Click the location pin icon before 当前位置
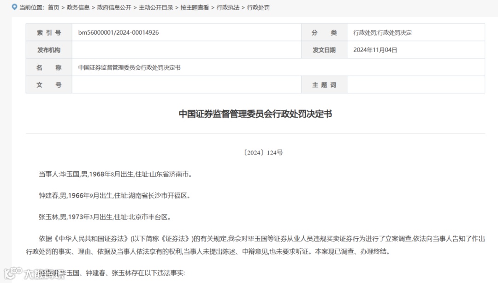This screenshot has height=283, width=498. pos(14,7)
